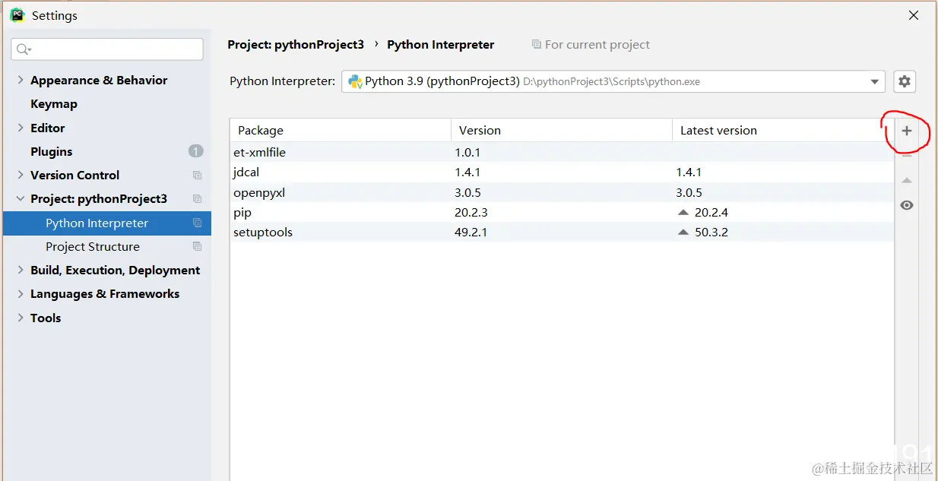The height and width of the screenshot is (481, 938).
Task: Click copy icon beside Python Interpreter item
Action: click(198, 223)
